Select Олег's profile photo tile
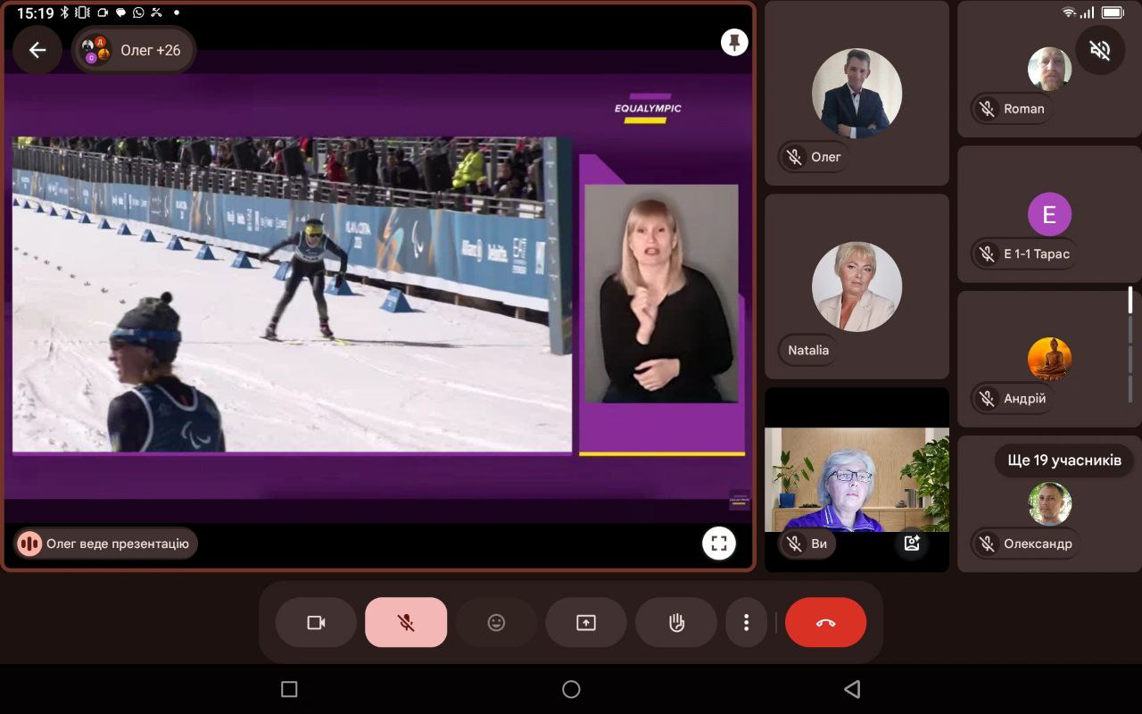The image size is (1142, 714). (x=856, y=94)
